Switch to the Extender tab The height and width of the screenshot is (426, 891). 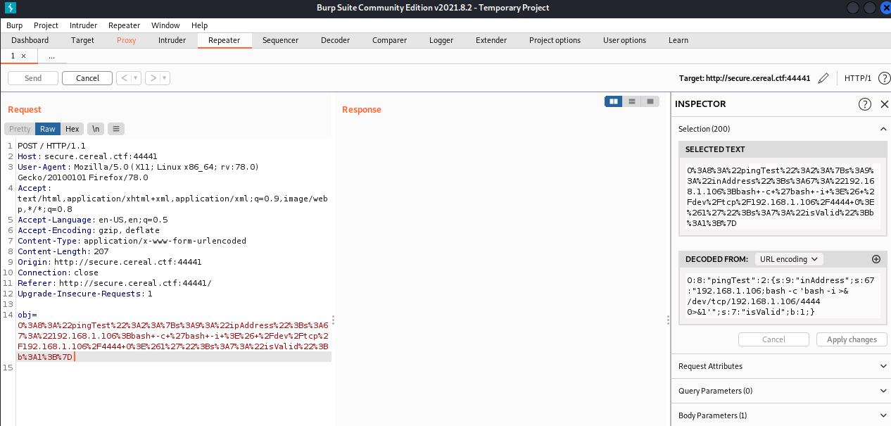click(491, 40)
